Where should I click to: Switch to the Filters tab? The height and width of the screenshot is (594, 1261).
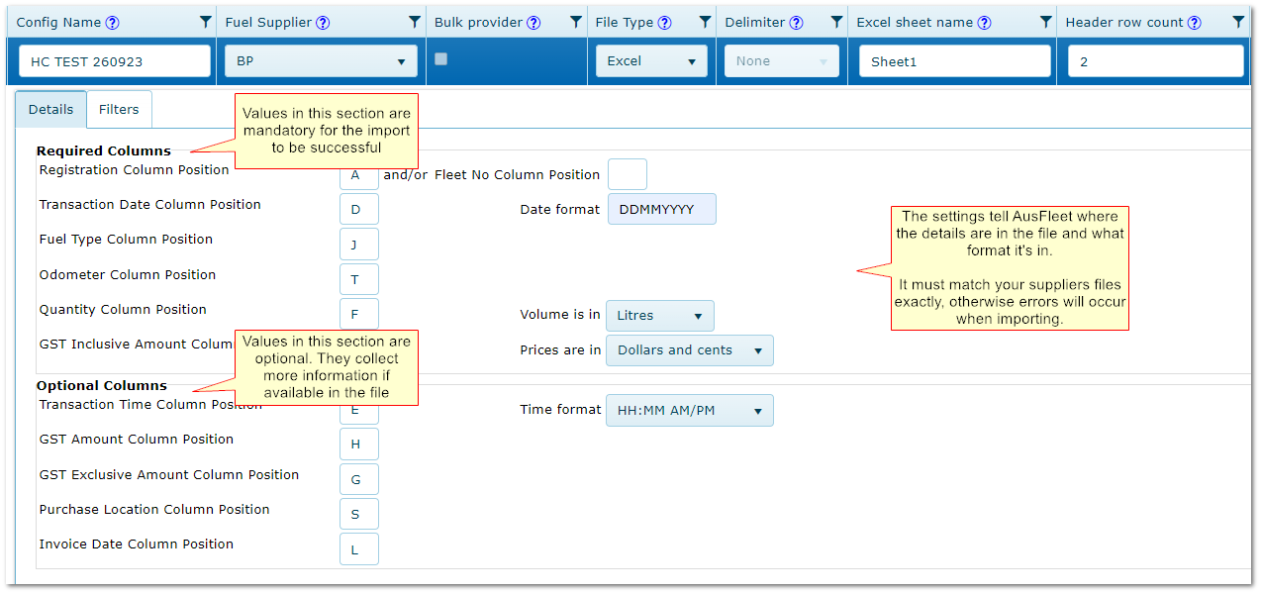[x=119, y=110]
